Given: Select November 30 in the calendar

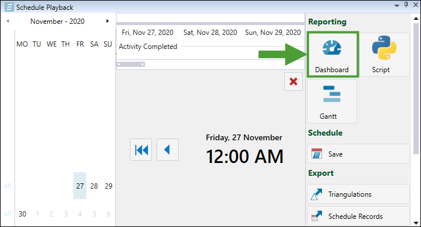Looking at the screenshot, I should click(22, 214).
